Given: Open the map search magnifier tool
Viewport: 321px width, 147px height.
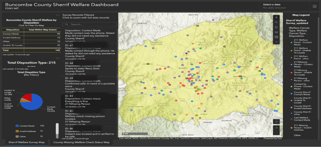Looking at the screenshot, I should 276,22.
